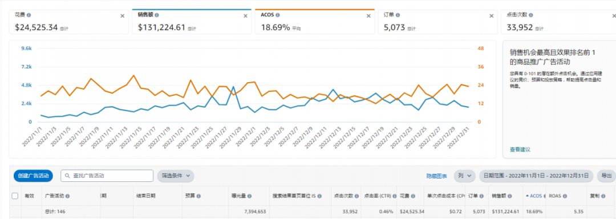616x219 pixels.
Task: Select the 订单 metric tab
Action: click(x=437, y=22)
